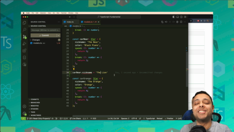Viewport: 234px width, 132px height.
Task: Show errors and warnings in status bar
Action: pos(64,118)
